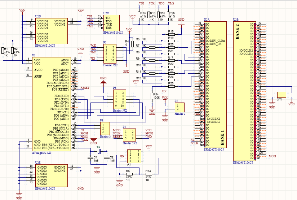Select the SCLK net label beside U2A
Screen dimensions: 297x200
pyautogui.click(x=194, y=143)
